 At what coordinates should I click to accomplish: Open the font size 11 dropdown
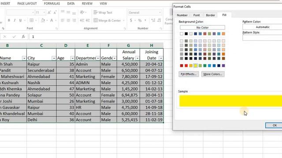pyautogui.click(x=44, y=13)
